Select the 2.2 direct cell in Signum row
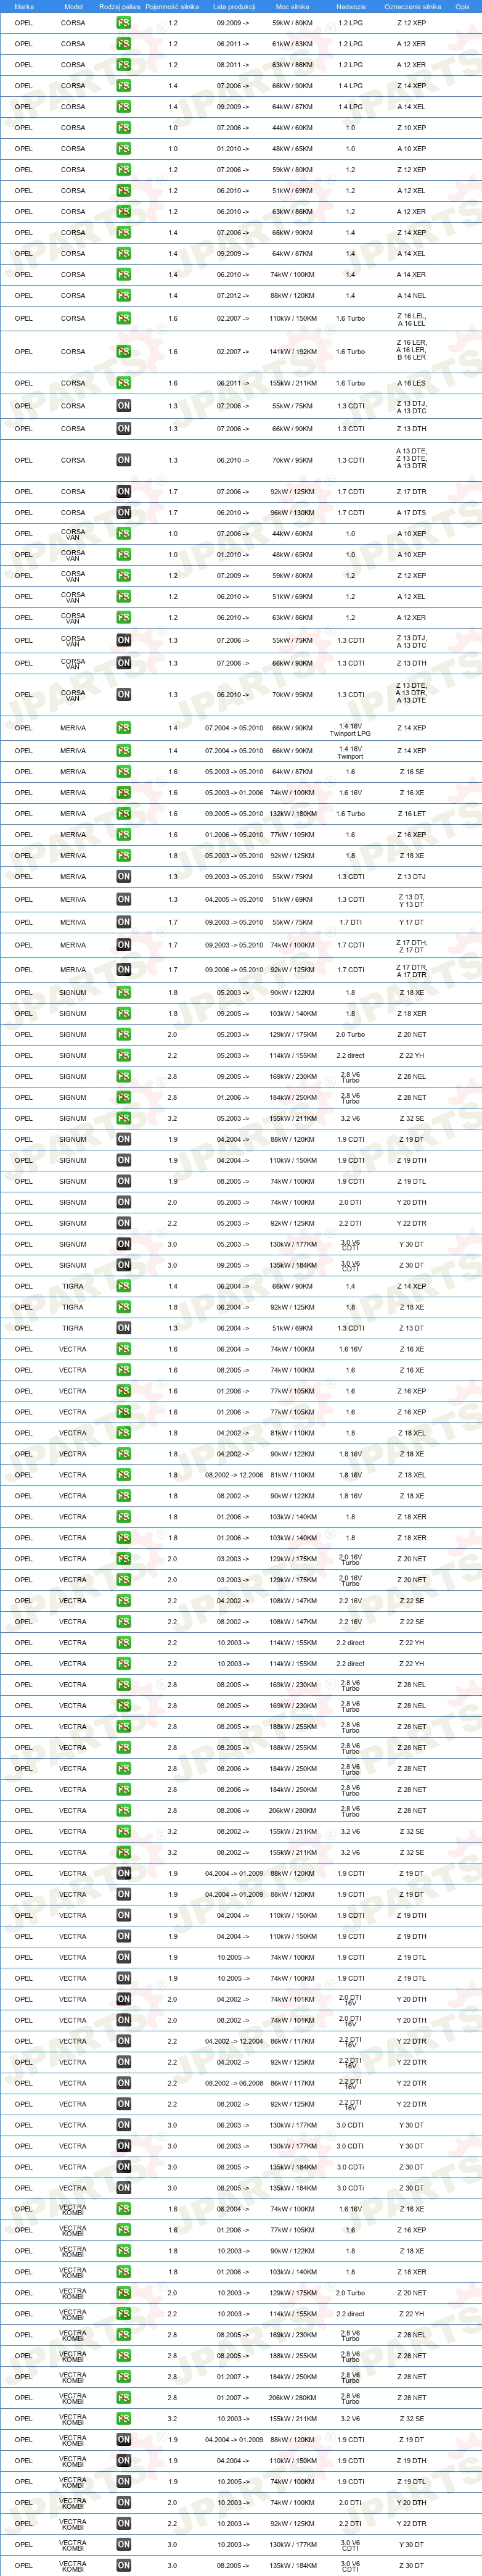This screenshot has width=482, height=2576. 350,1056
